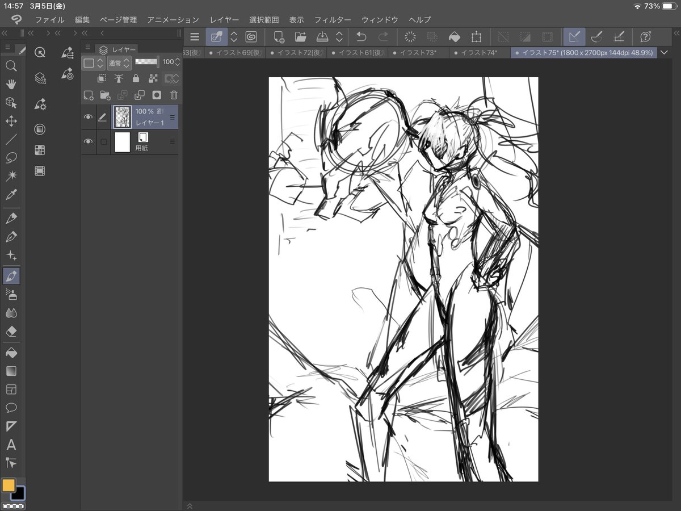Open menu handle on 用紙 row
The width and height of the screenshot is (681, 511).
pyautogui.click(x=173, y=142)
